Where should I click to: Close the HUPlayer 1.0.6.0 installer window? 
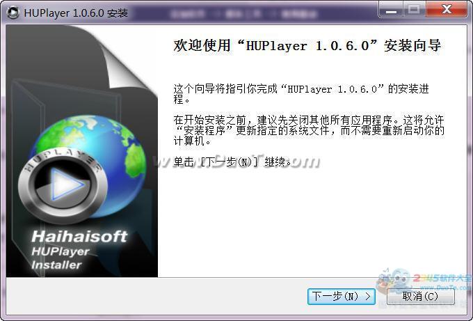click(x=447, y=10)
